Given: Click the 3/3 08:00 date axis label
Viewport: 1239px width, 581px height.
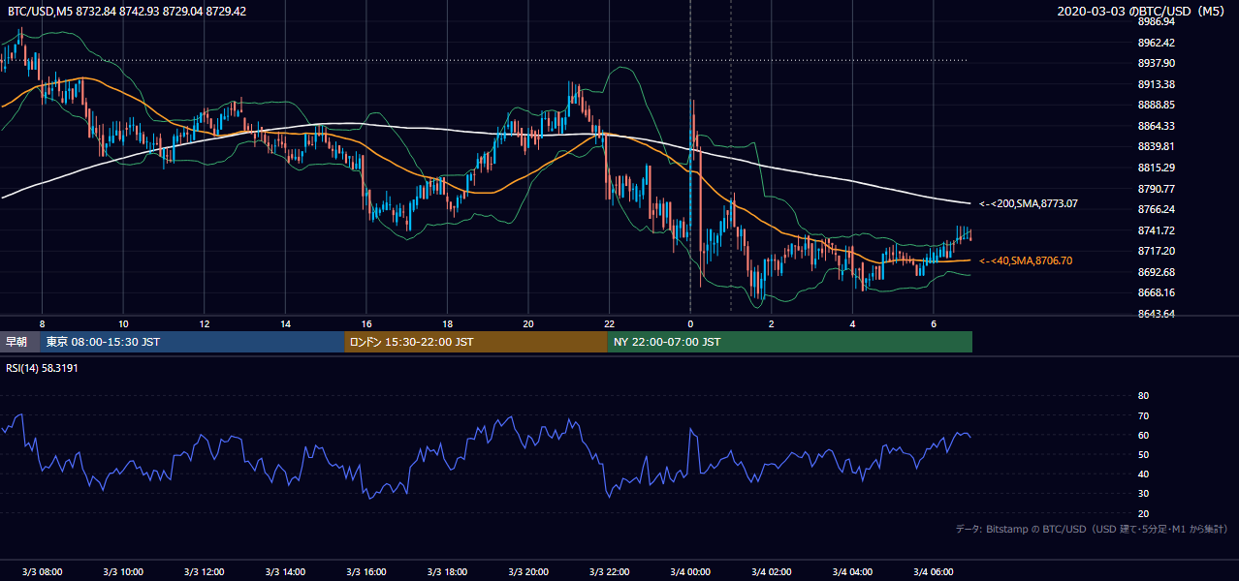Looking at the screenshot, I should [x=42, y=571].
